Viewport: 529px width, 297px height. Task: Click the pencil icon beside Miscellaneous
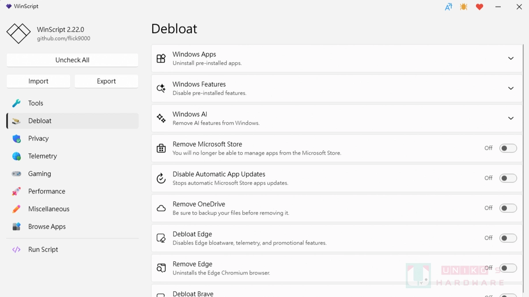point(16,209)
